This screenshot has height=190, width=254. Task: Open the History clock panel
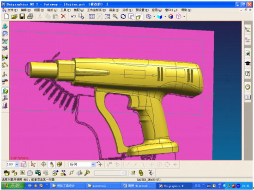click(248, 87)
